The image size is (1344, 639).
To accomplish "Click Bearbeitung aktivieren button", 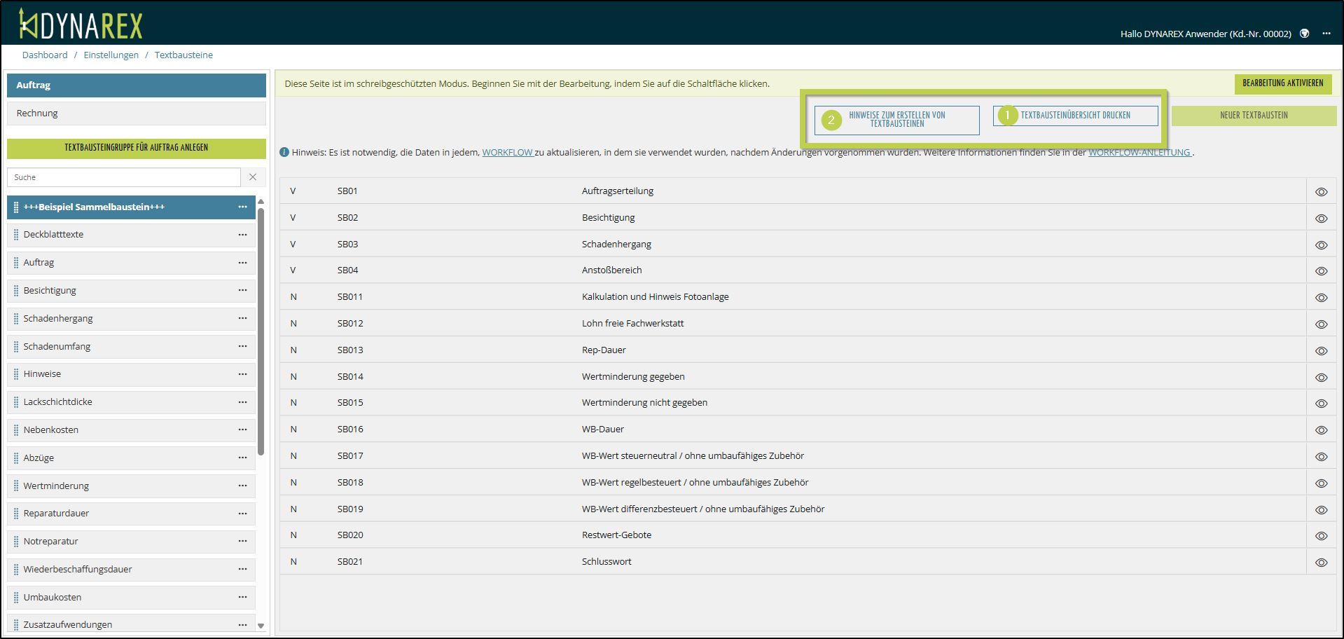I will pos(1282,83).
